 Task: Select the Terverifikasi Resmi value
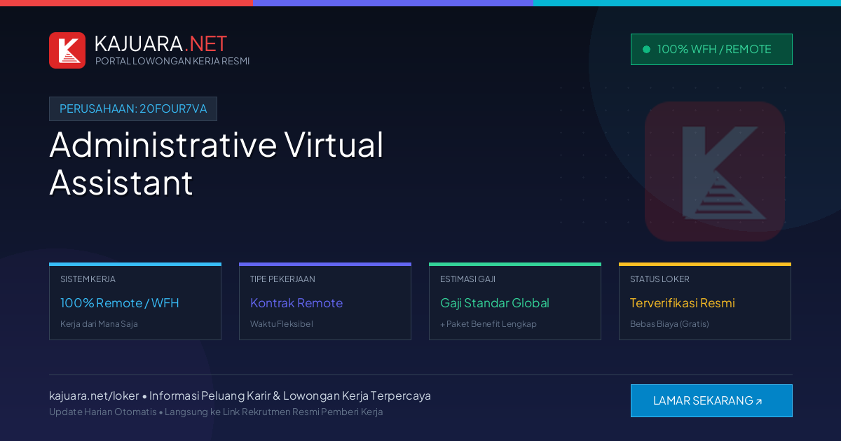[x=683, y=303]
